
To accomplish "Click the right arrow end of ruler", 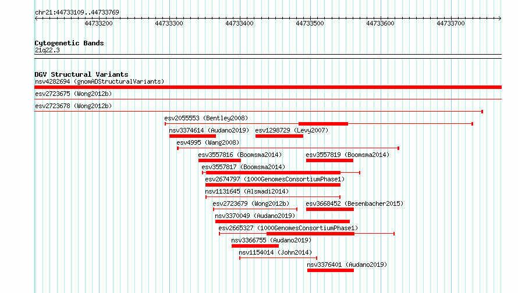I will tap(500, 19).
